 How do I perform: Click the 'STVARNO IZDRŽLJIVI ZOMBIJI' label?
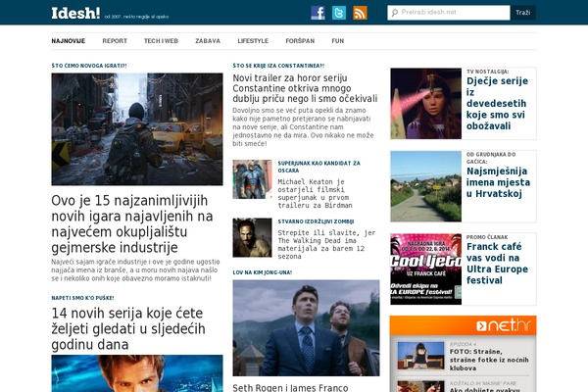(x=316, y=221)
